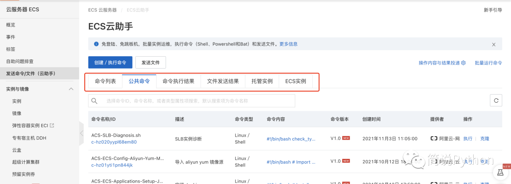Open 预留实例券 in the sidebar

pos(24,174)
